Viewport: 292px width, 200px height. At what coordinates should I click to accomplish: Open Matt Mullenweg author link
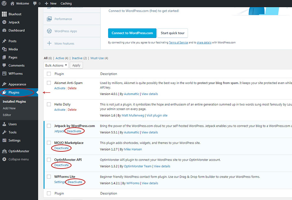(x=133, y=116)
